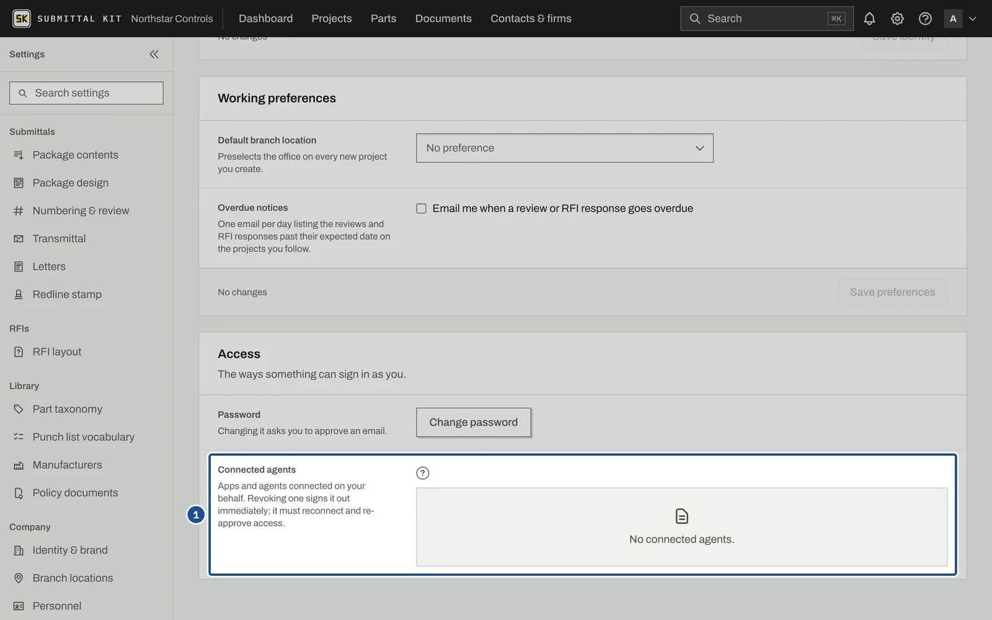Image resolution: width=992 pixels, height=620 pixels.
Task: Click the Manufacturers factory icon
Action: click(19, 465)
